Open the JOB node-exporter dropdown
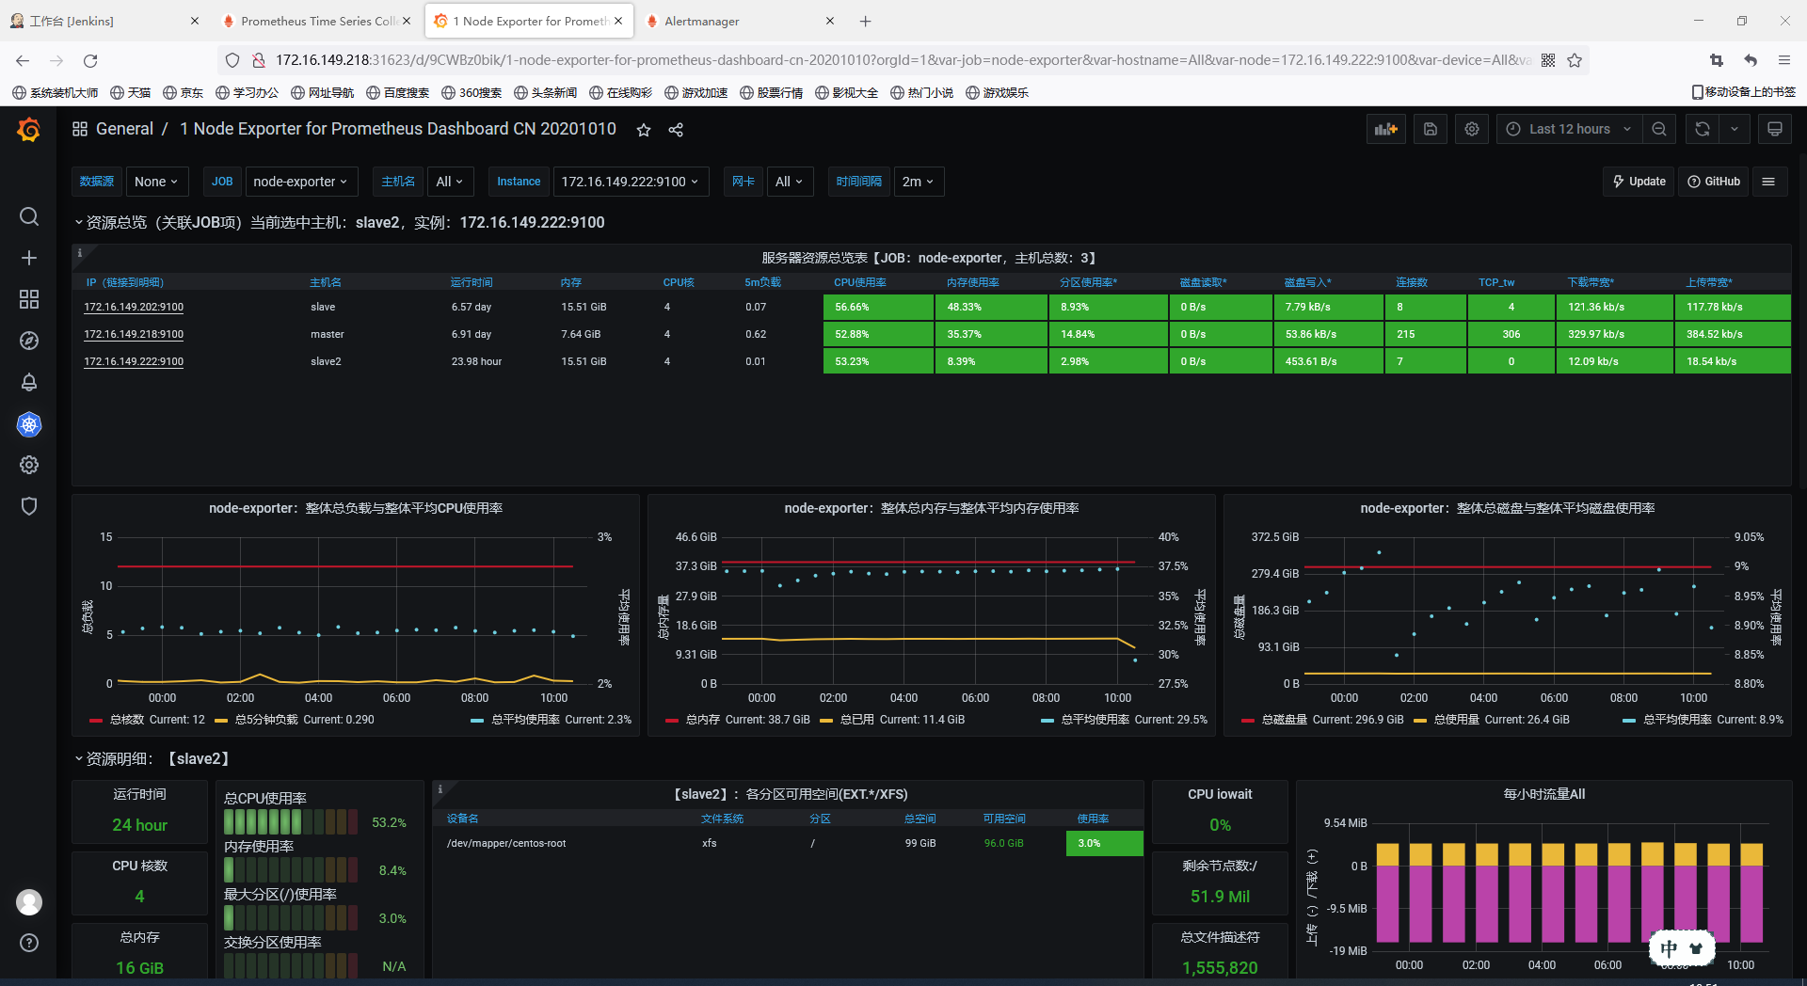The width and height of the screenshot is (1807, 986). pyautogui.click(x=300, y=182)
